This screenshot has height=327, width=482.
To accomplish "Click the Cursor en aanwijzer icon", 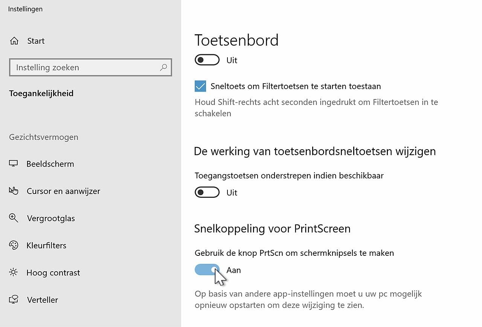I will pos(14,191).
